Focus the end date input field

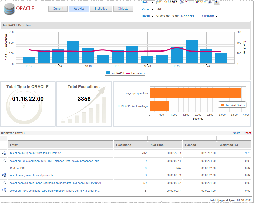(196, 2)
